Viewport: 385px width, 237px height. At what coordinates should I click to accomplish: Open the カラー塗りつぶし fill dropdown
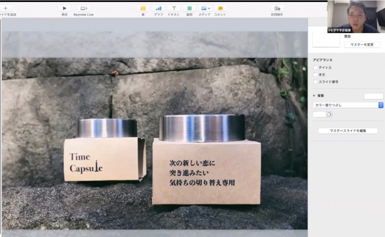tap(347, 105)
